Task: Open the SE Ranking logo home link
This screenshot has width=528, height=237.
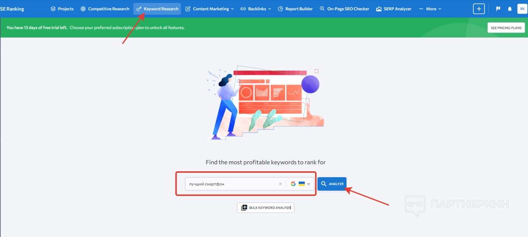Action: point(12,9)
